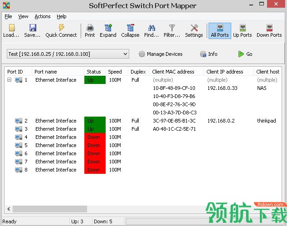
Task: Open the Test device dropdown
Action: pyautogui.click(x=68, y=54)
